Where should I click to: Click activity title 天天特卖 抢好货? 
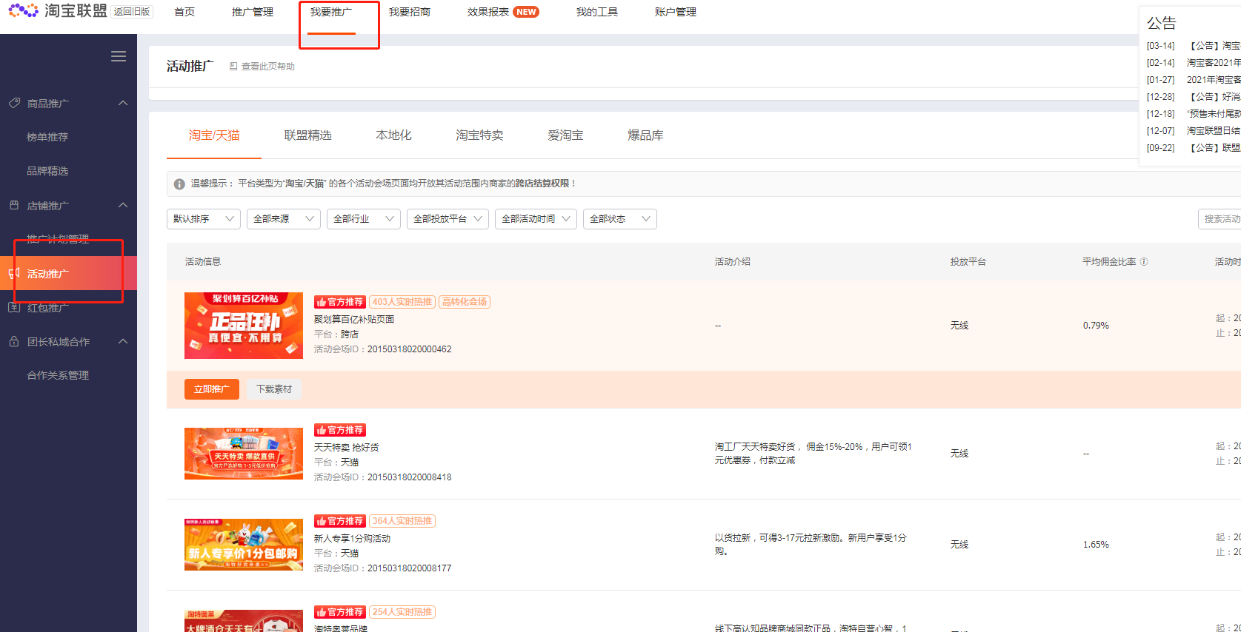(346, 448)
